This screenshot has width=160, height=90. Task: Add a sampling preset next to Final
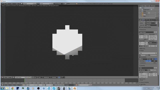click(x=155, y=68)
